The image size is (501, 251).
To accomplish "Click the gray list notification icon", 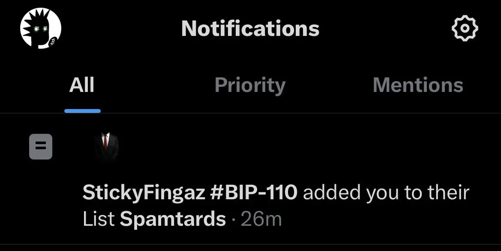I will (41, 146).
